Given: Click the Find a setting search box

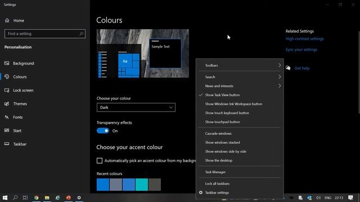Looking at the screenshot, I should (x=45, y=34).
